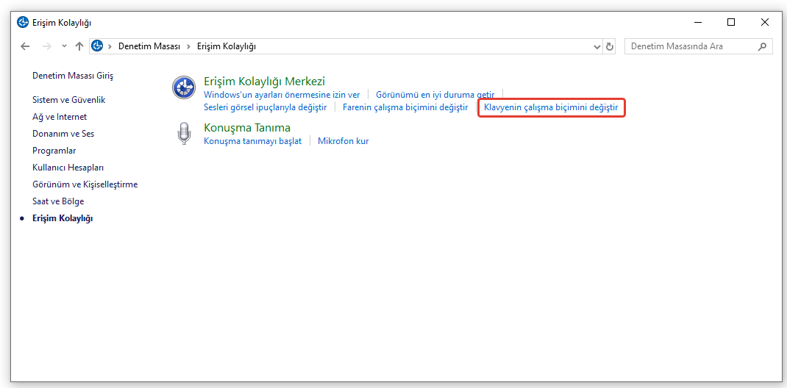Go to Denetim Masası Giriş
The width and height of the screenshot is (787, 388).
pos(73,76)
